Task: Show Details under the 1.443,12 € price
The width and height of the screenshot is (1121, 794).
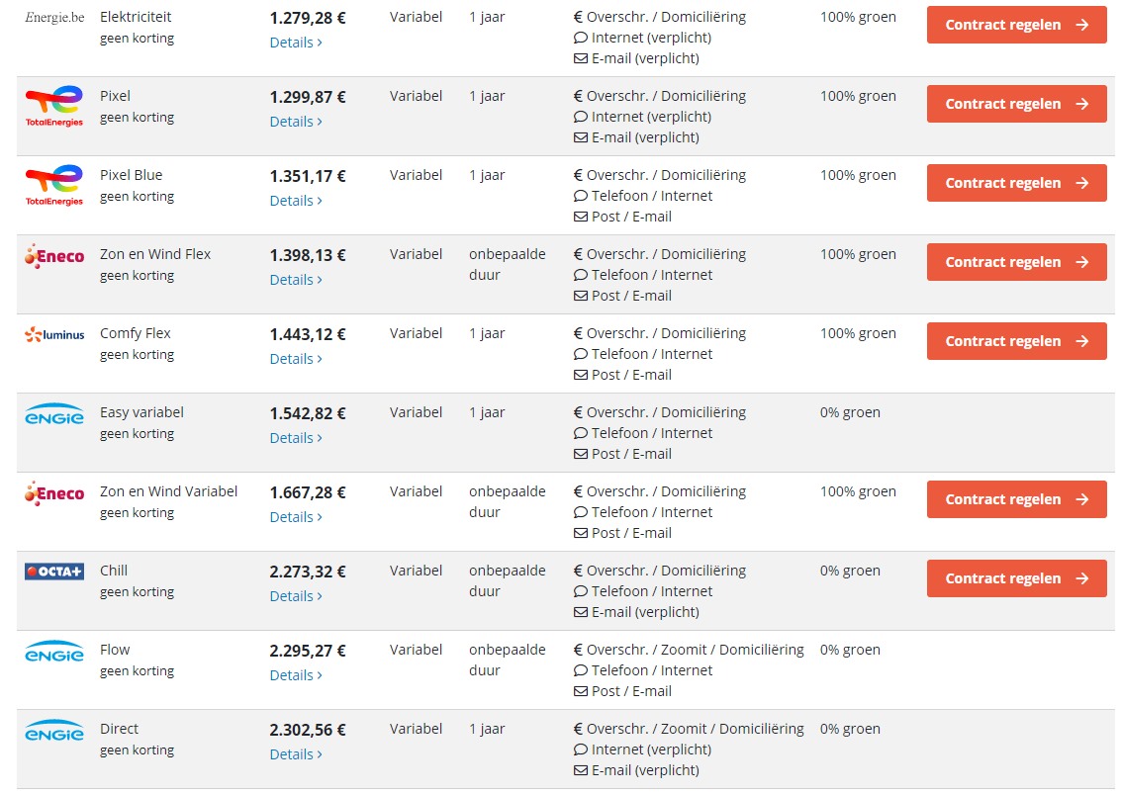Action: click(x=295, y=359)
